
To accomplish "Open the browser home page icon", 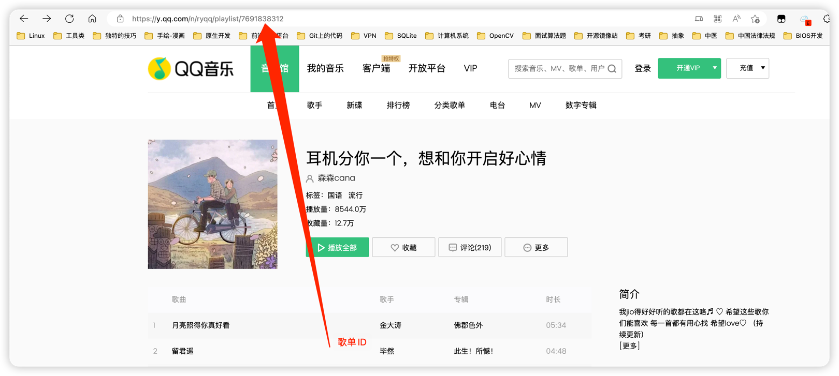I will point(92,19).
